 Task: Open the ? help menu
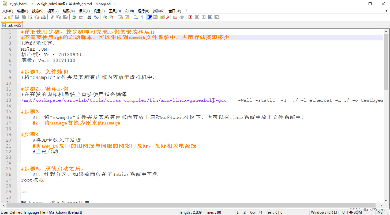tap(186, 11)
